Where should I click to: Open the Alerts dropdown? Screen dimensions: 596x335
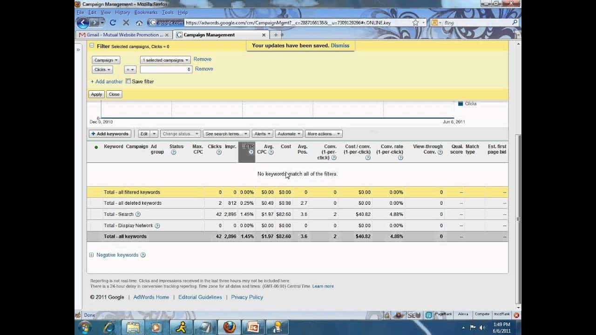pos(263,134)
